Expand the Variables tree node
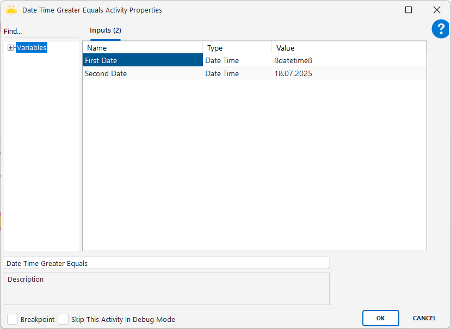Screen dimensions: 451x329 (10, 48)
